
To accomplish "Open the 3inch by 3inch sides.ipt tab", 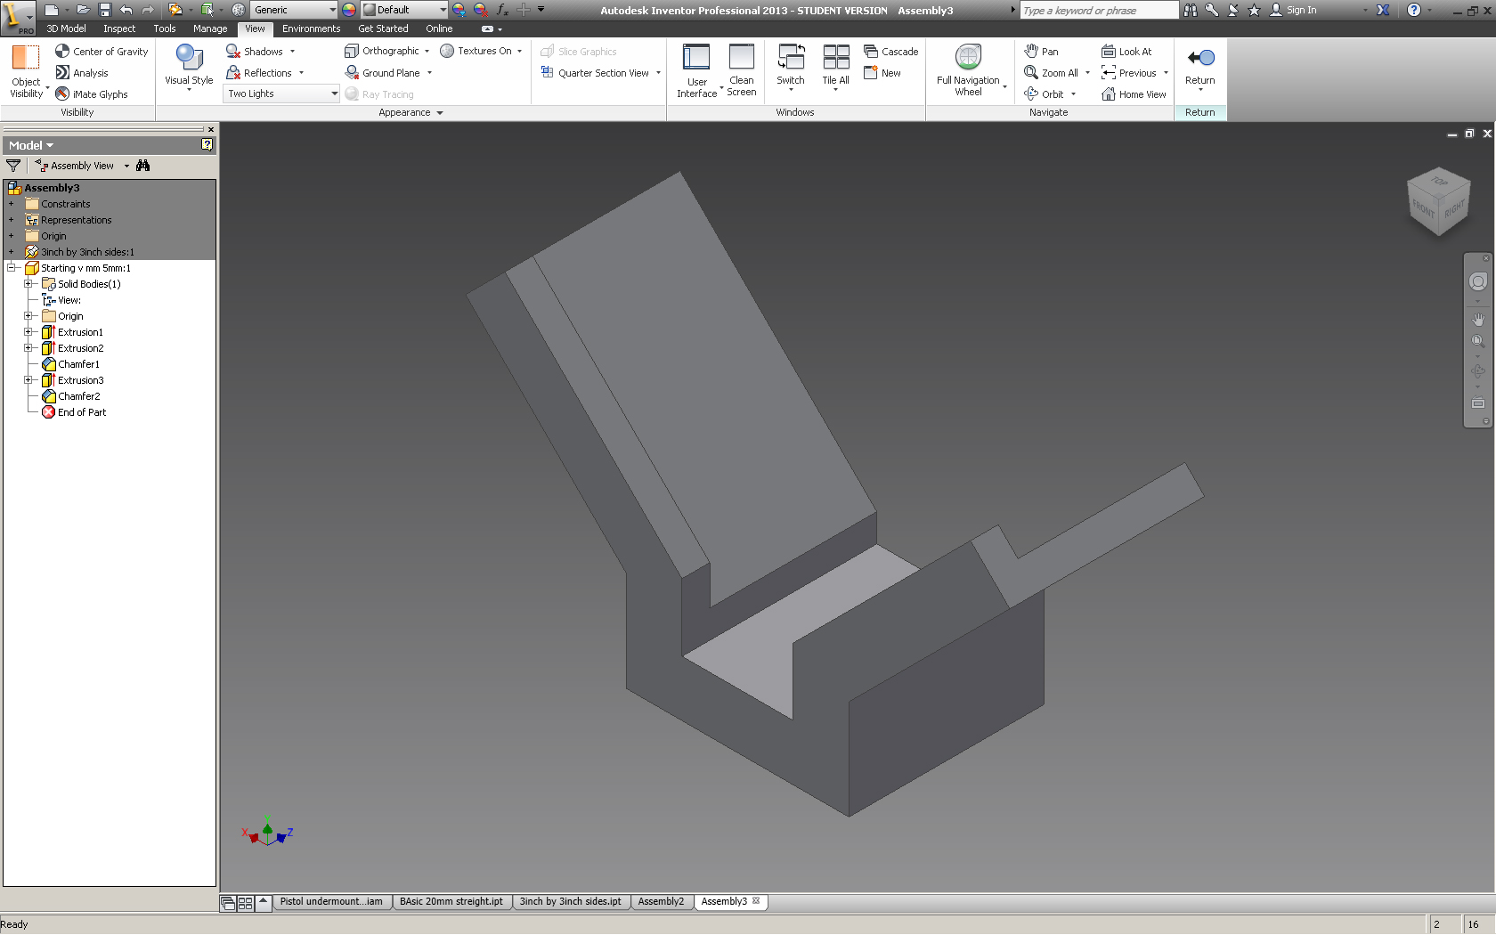I will [570, 902].
